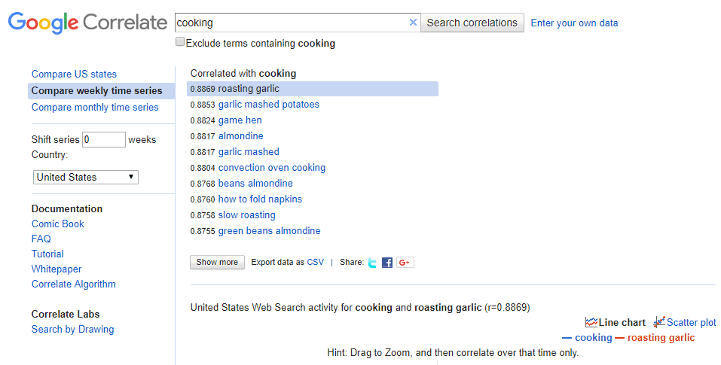Switch to the Line chart view icon
This screenshot has height=365, width=721.
pos(591,322)
